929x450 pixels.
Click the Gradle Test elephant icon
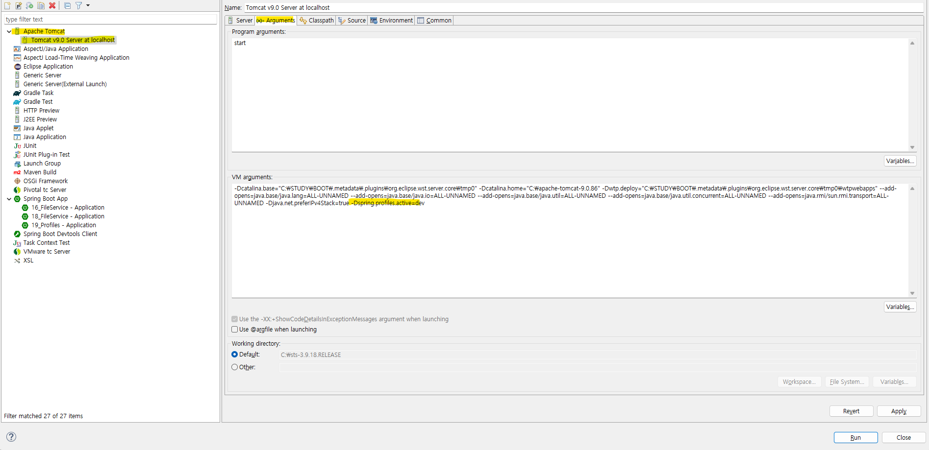tap(17, 102)
